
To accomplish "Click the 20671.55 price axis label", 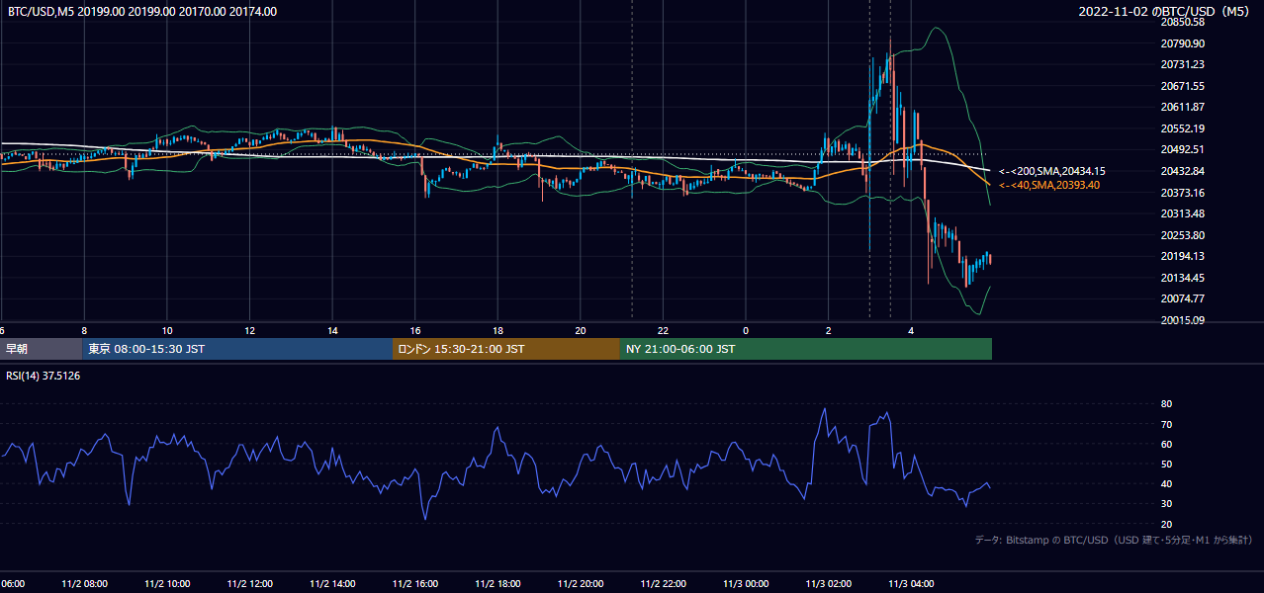I will tap(1182, 86).
